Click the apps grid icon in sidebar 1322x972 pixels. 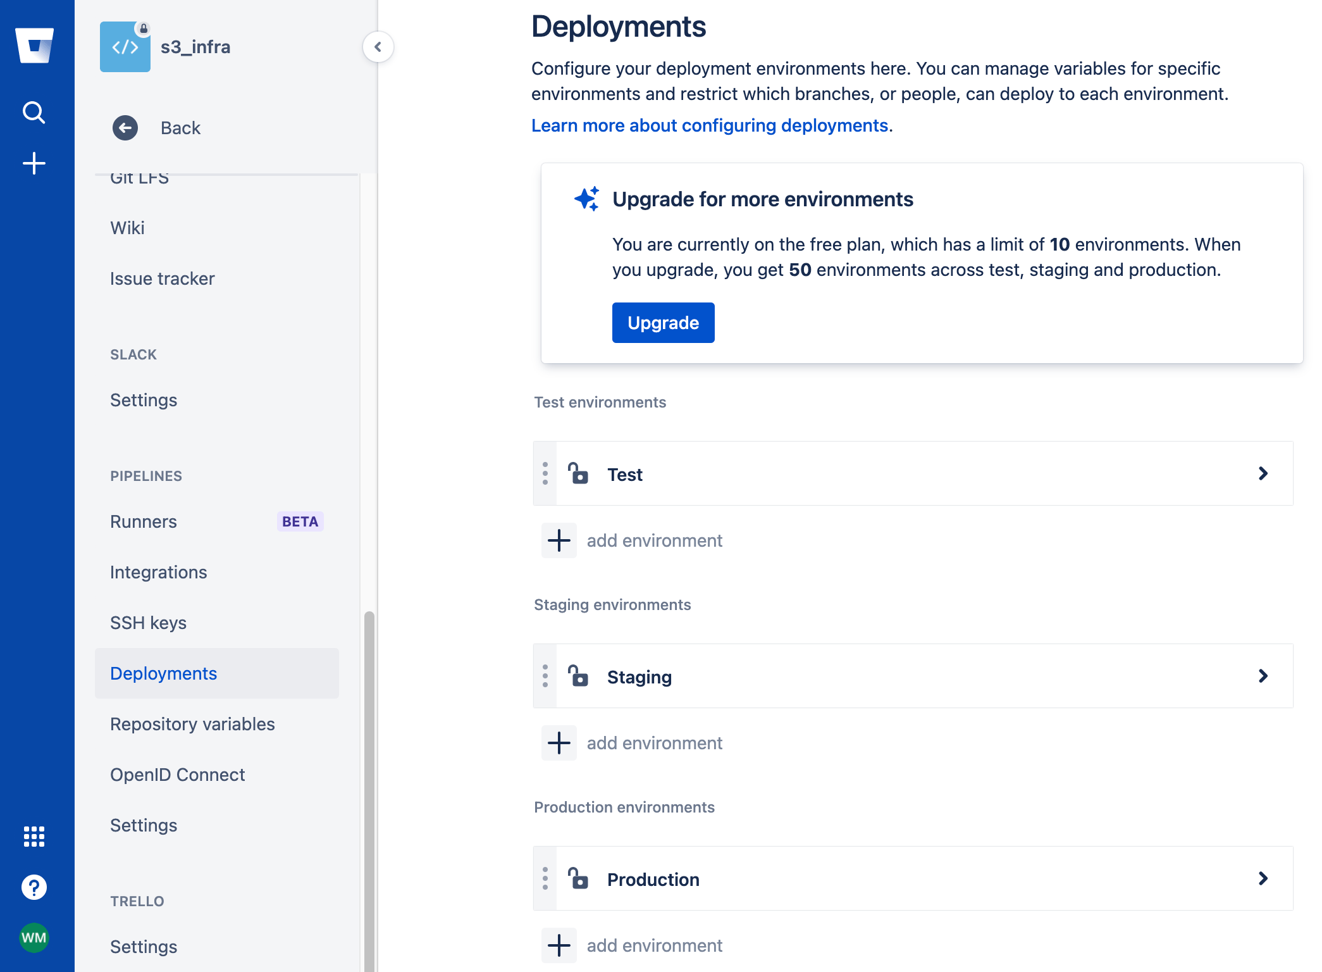[34, 838]
